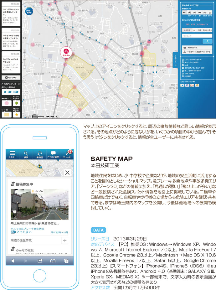Open the saved locations list (保存地点一覧)
Image resolution: width=216 pixels, height=290 pixels.
(x=197, y=48)
